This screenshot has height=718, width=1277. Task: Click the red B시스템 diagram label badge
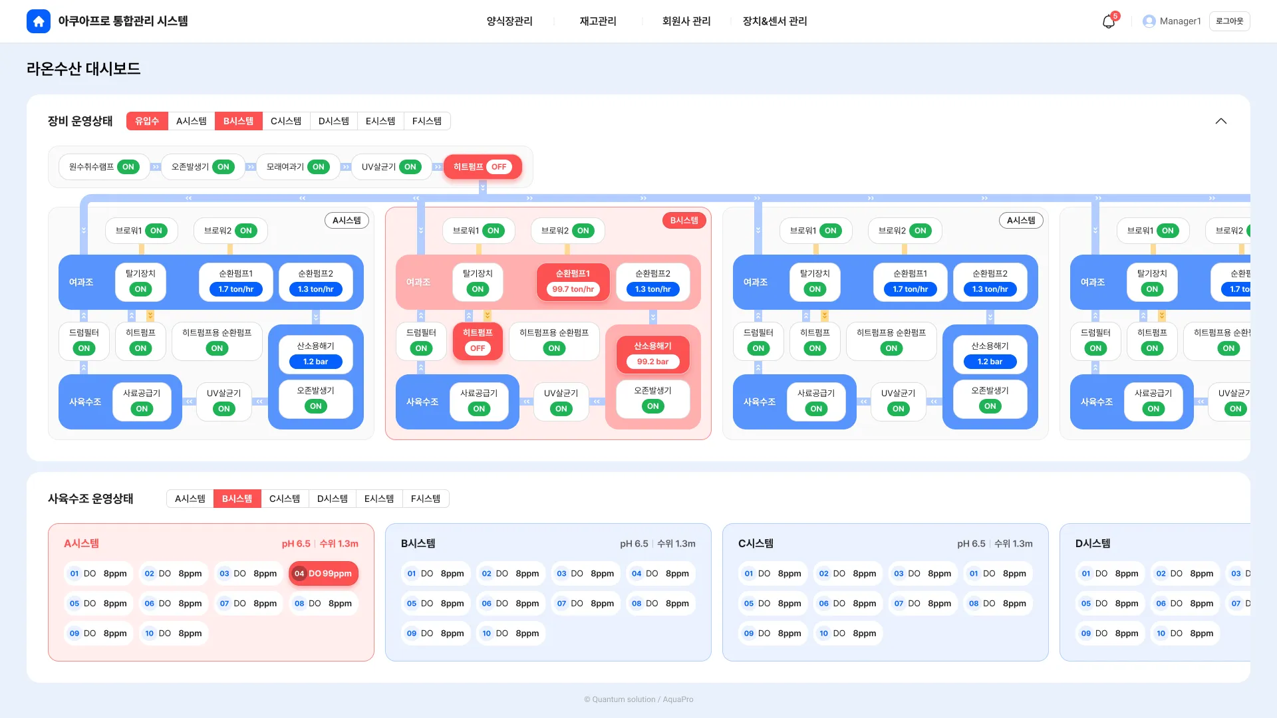tap(684, 220)
